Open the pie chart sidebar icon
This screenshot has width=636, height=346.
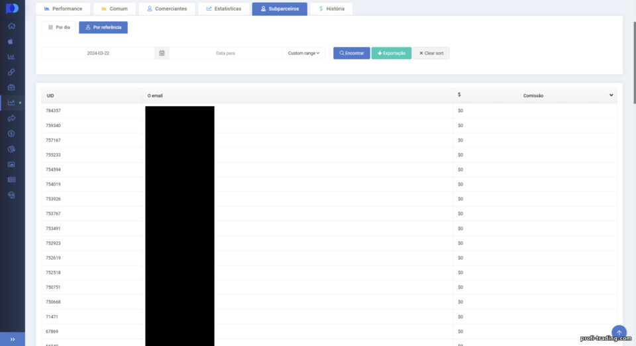(11, 149)
